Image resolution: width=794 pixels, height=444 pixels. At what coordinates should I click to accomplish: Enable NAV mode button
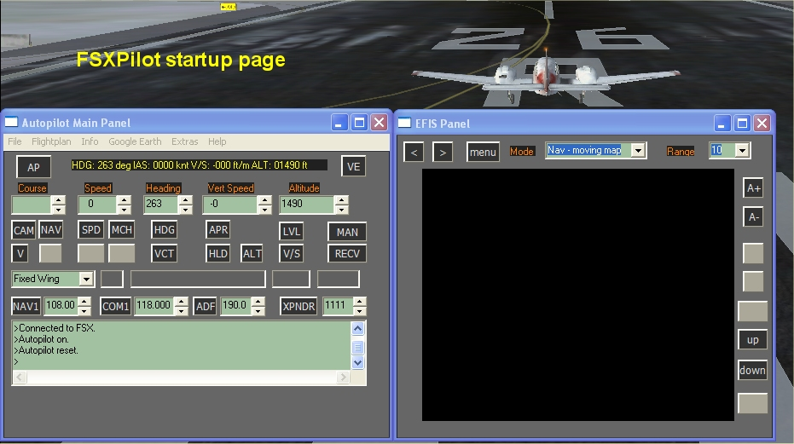point(51,230)
